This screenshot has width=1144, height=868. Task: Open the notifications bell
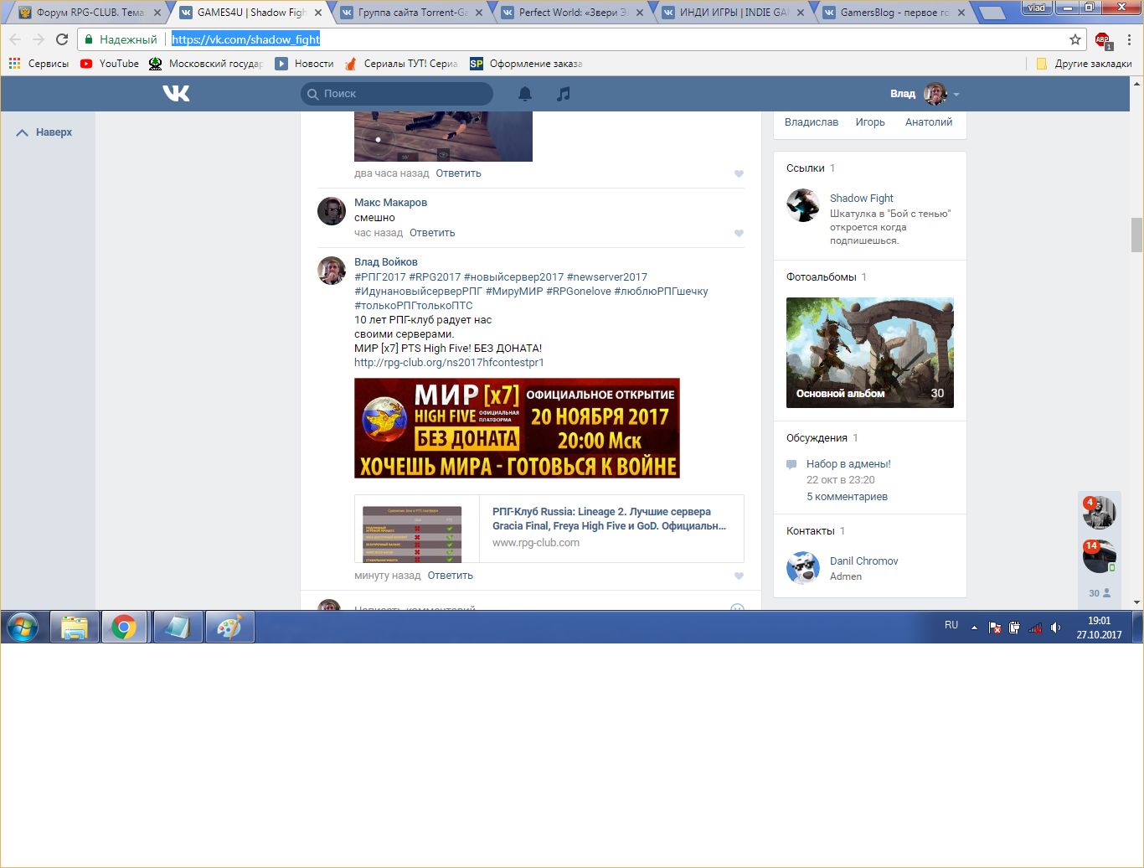coord(525,94)
